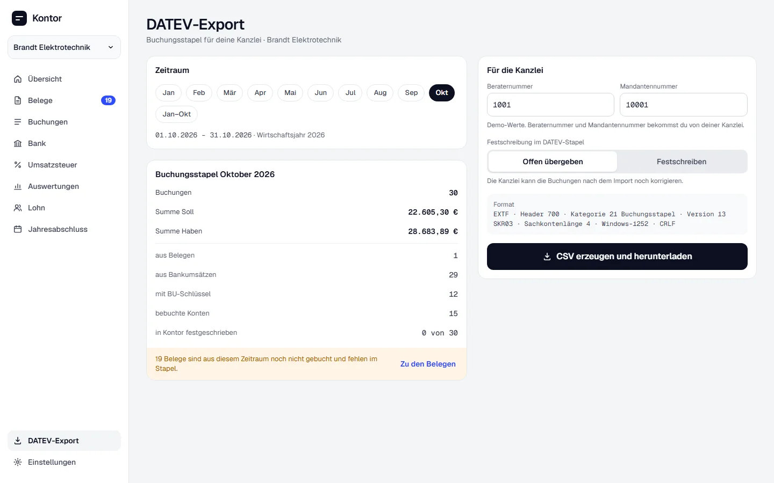Viewport: 774px width, 483px height.
Task: Click the Summe Haben value 28.683,89 €
Action: [433, 231]
